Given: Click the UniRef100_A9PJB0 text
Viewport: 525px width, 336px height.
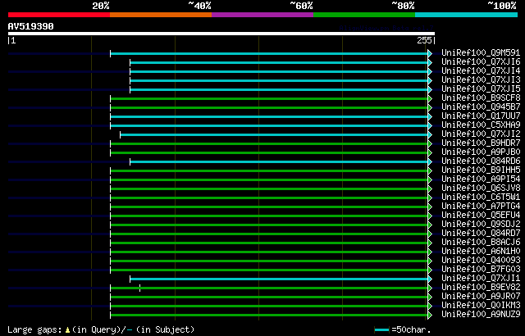Looking at the screenshot, I should [481, 152].
